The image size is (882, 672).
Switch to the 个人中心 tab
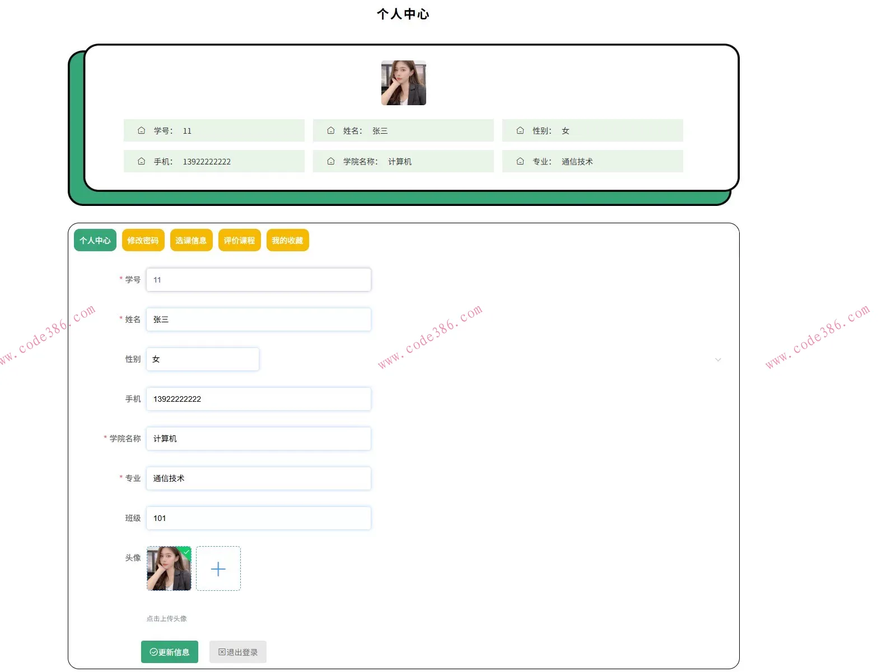(x=95, y=241)
